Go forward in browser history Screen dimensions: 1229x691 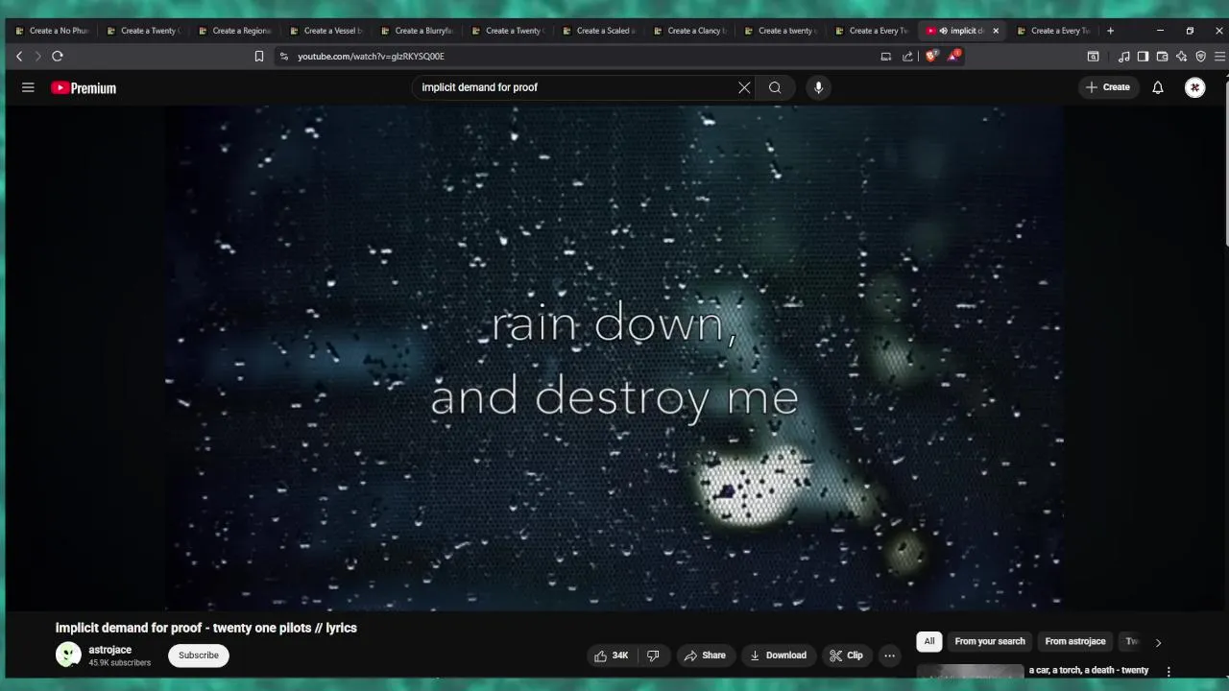click(x=38, y=57)
